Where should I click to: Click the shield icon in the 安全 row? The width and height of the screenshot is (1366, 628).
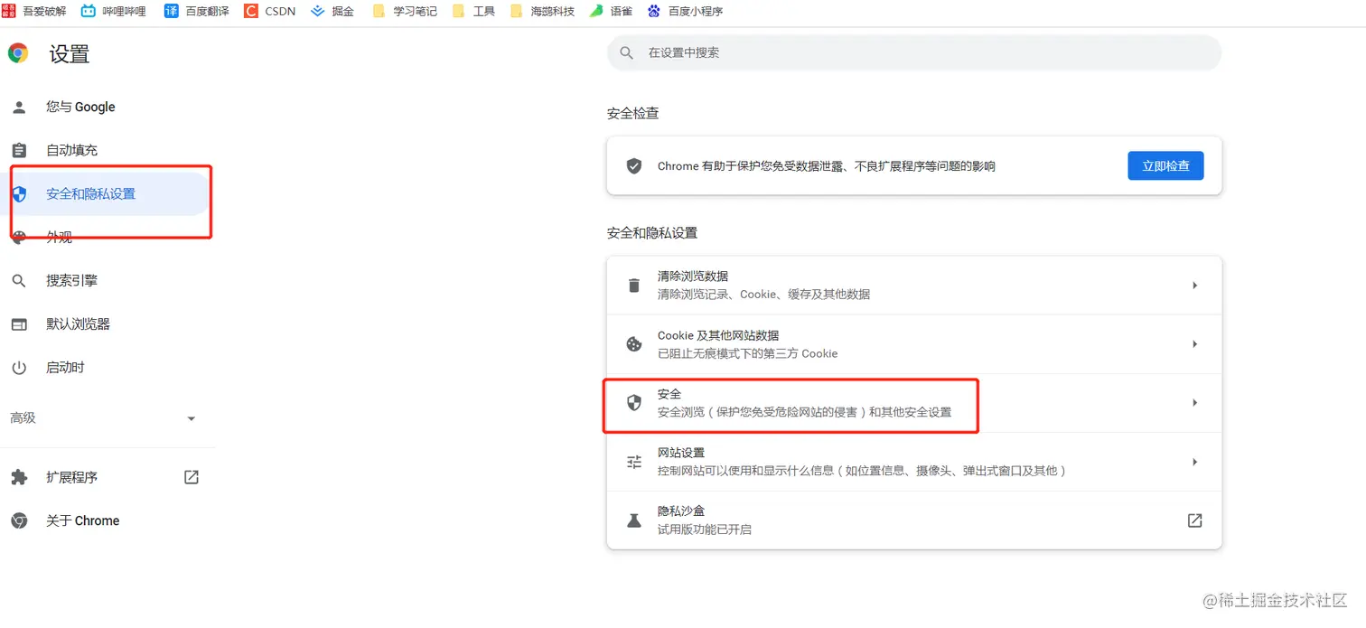(x=634, y=403)
